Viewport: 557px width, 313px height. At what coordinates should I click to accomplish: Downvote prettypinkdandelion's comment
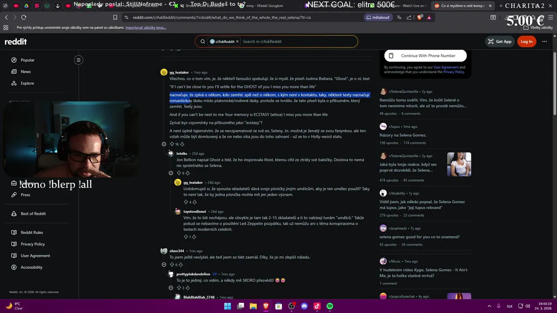188,288
